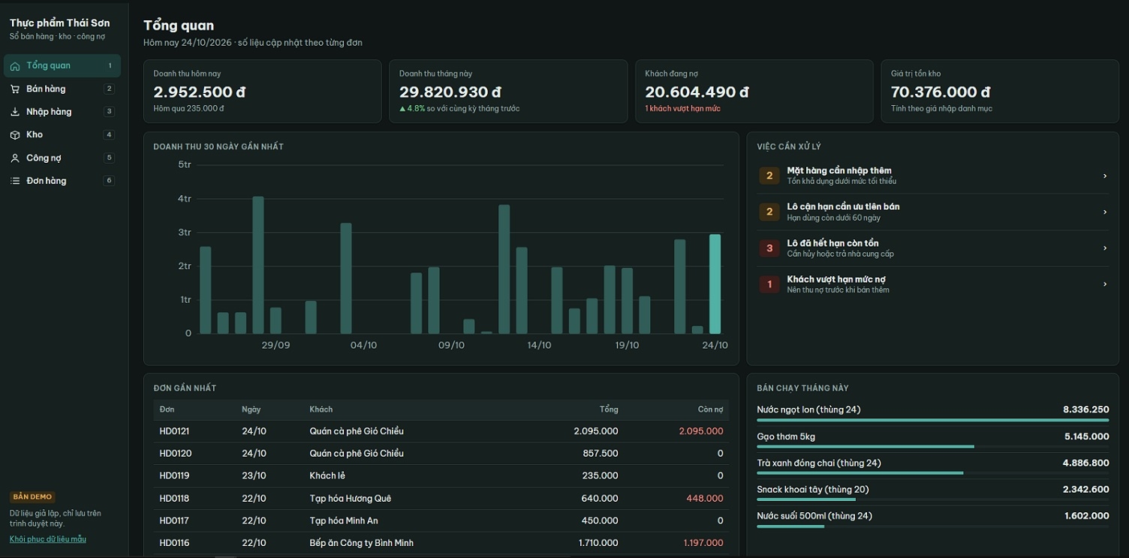Click the BẢN DEMO badge
Image resolution: width=1129 pixels, height=558 pixels.
32,497
